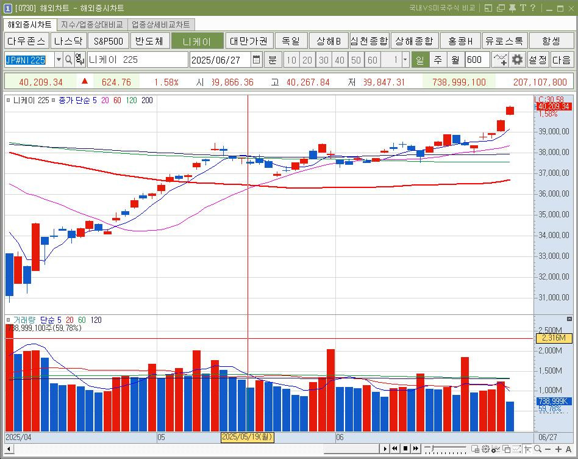Image resolution: width=578 pixels, height=459 pixels.
Task: Open the symbol list icon beside the magnifier
Action: coord(80,59)
